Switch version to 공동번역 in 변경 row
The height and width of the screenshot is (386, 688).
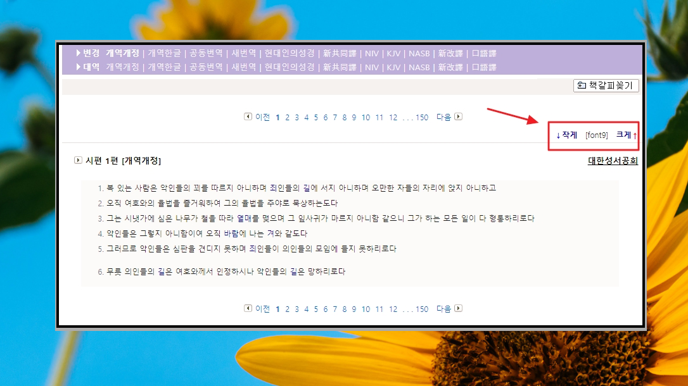(206, 53)
